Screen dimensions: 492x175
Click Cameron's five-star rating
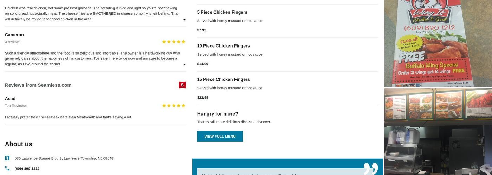click(x=174, y=42)
